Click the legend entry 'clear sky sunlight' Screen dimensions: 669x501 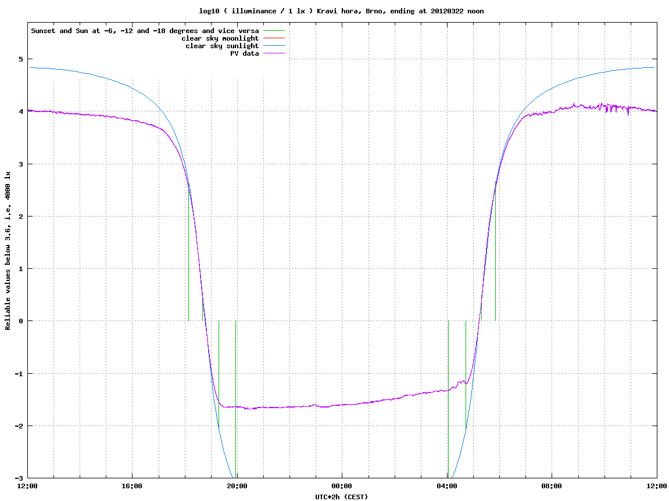[222, 46]
